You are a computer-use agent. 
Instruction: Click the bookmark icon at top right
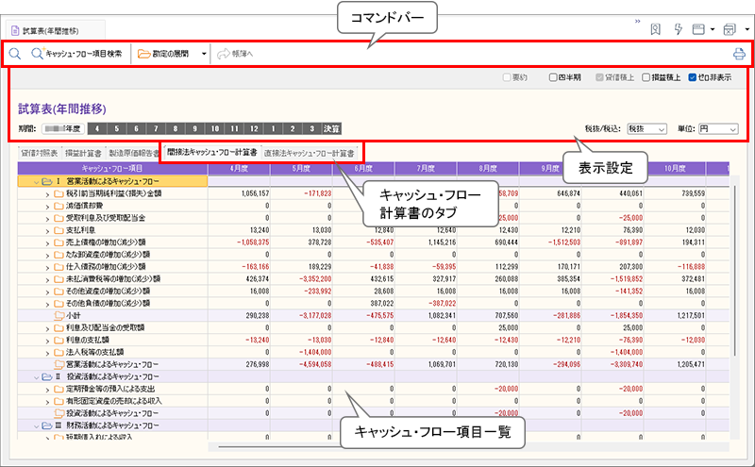[655, 29]
